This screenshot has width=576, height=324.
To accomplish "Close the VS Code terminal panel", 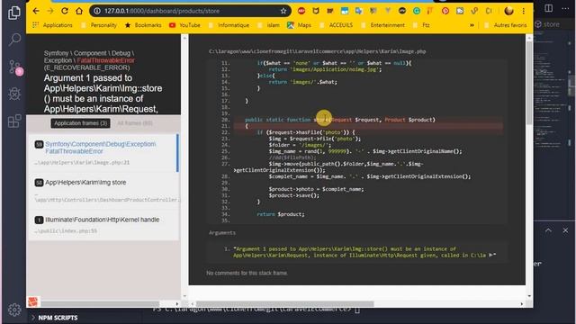I will pos(565,230).
